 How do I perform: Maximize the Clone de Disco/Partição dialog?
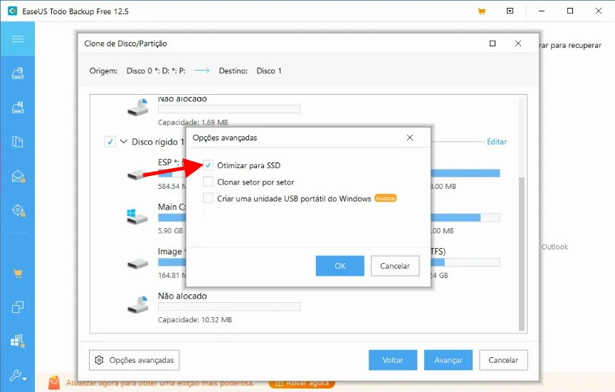(x=493, y=43)
